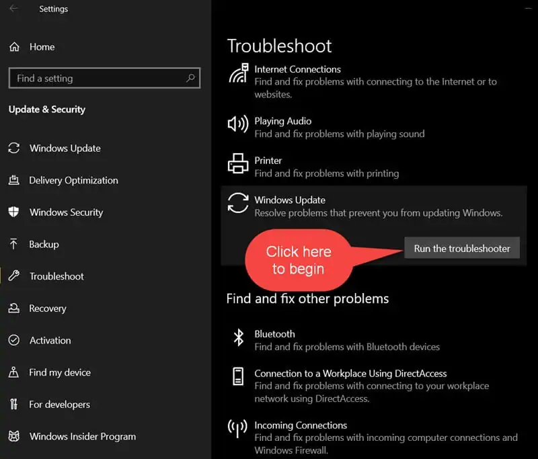Screen dimensions: 538x459
Task: Click the Playing Audio speaker icon
Action: click(x=238, y=124)
